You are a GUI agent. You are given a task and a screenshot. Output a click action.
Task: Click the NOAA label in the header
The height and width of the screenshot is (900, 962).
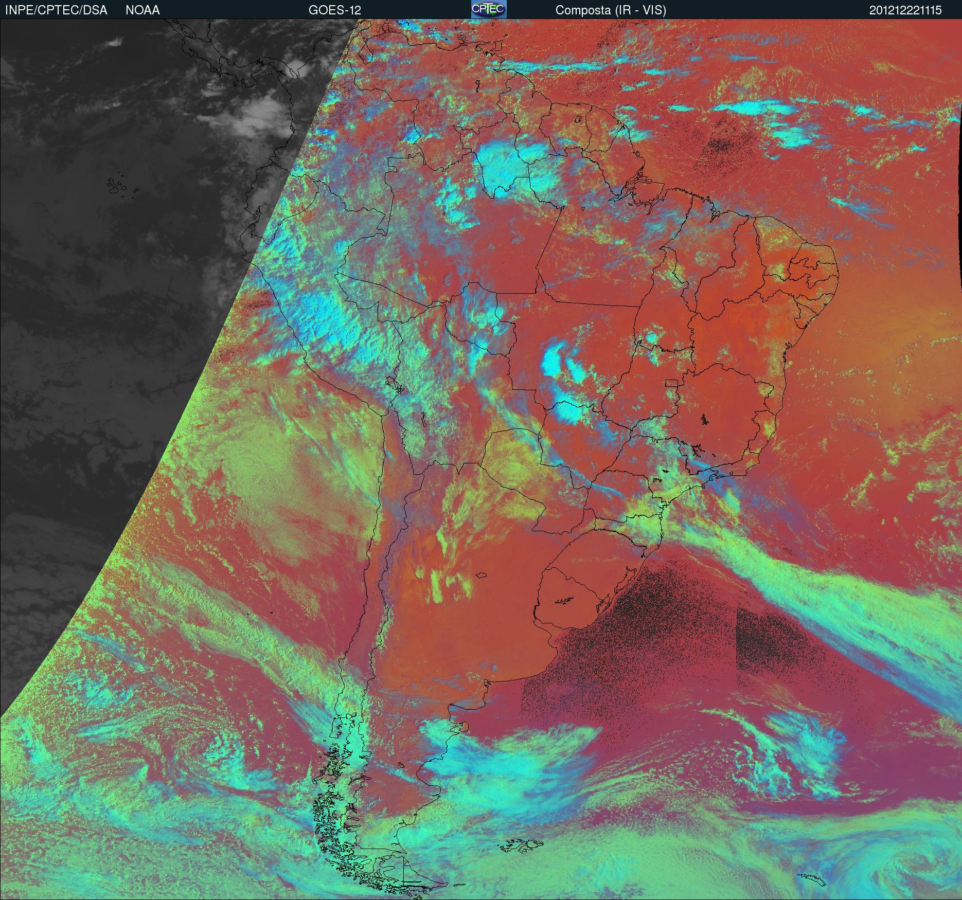tap(142, 10)
